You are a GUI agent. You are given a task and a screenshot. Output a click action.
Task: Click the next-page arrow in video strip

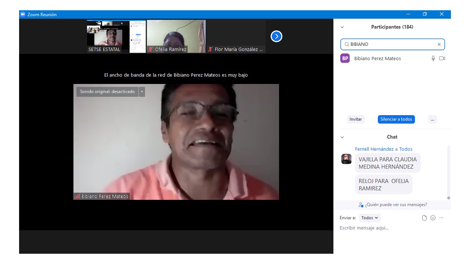click(276, 36)
